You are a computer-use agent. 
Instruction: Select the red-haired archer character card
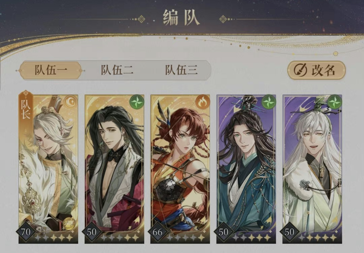pyautogui.click(x=180, y=169)
